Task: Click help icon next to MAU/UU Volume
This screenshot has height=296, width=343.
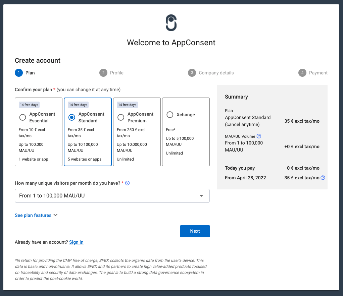Action: 259,136
